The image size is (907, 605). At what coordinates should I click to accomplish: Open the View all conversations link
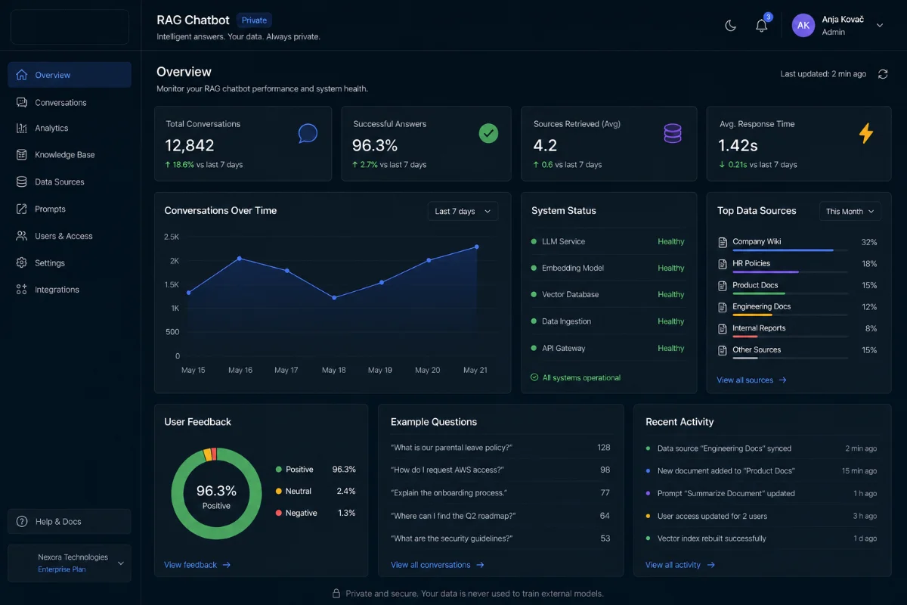[x=438, y=565]
